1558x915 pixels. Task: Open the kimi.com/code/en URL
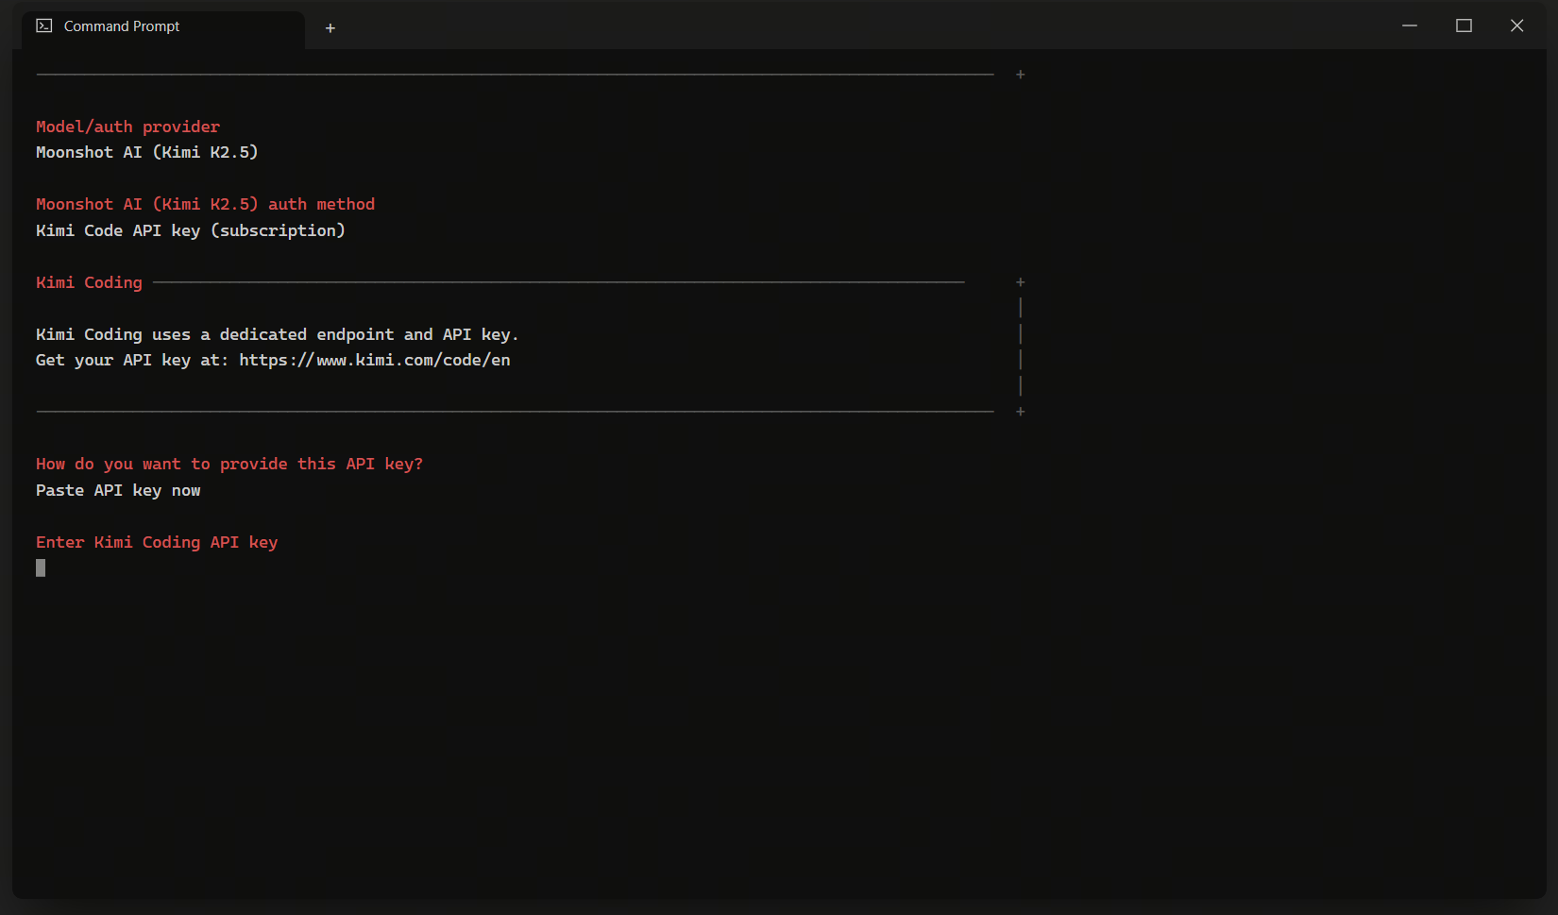[x=374, y=360]
